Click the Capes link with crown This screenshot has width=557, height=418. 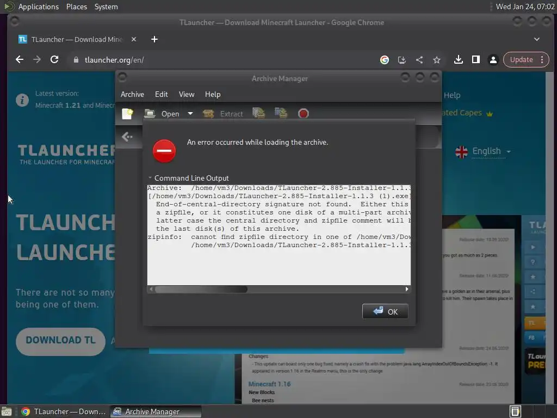pos(467,113)
